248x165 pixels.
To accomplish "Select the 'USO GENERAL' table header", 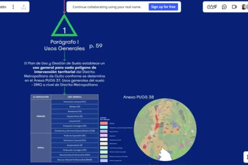I will tap(74, 97).
